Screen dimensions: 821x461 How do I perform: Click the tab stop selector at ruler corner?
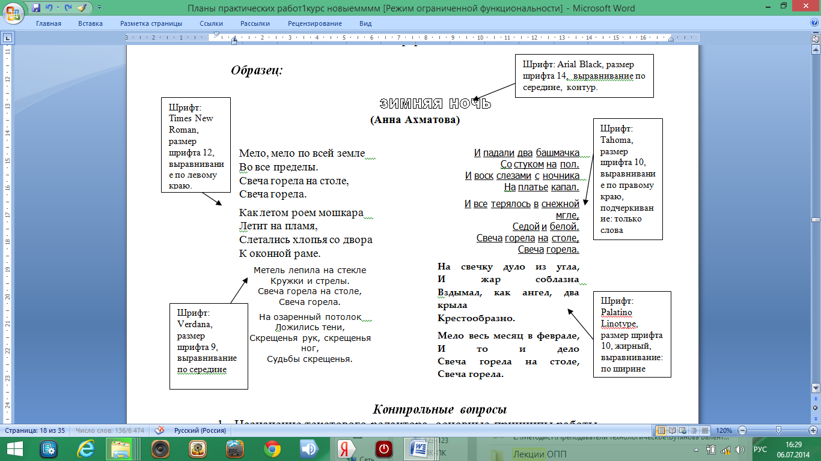point(7,38)
